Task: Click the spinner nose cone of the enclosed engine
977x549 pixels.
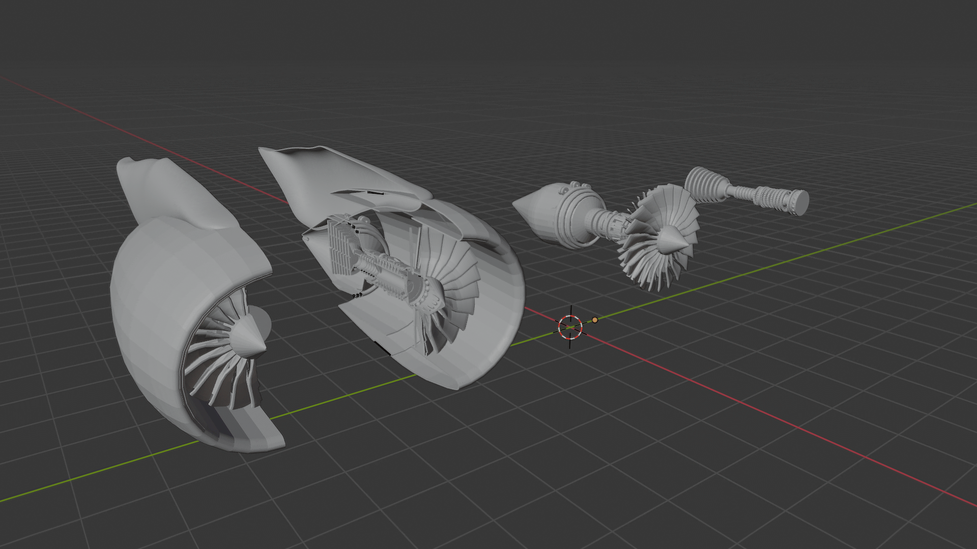Action: 248,336
